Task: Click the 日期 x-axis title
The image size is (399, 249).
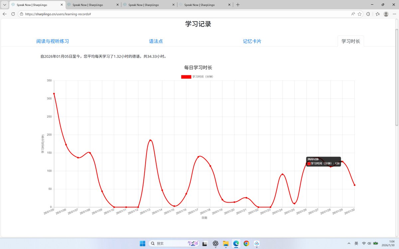Action: pyautogui.click(x=204, y=218)
